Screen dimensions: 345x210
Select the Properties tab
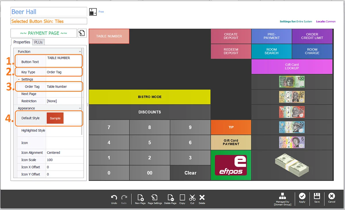[22, 42]
